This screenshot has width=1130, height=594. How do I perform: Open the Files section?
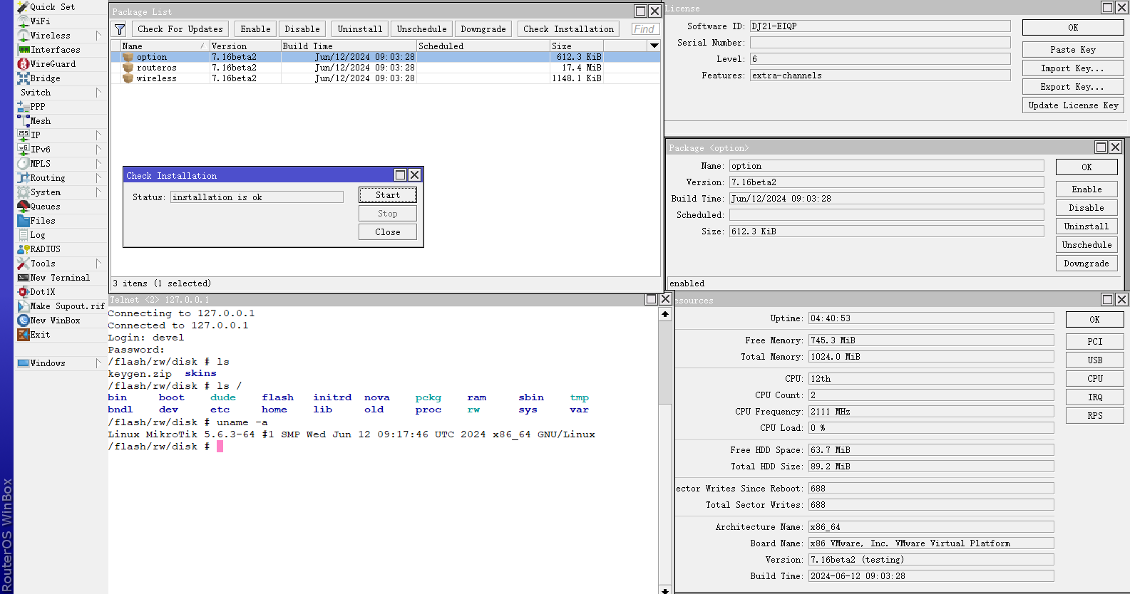pos(42,221)
